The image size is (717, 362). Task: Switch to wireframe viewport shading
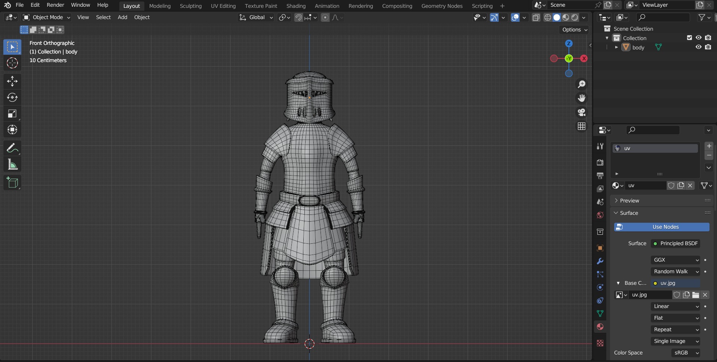click(x=548, y=18)
